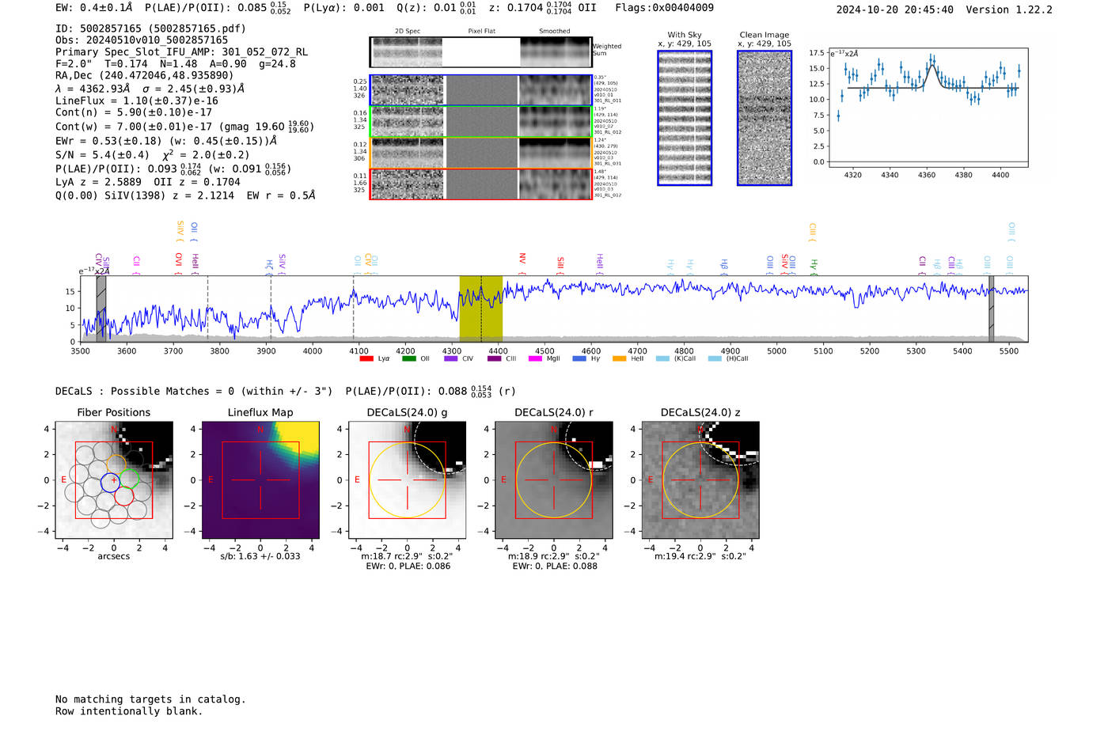
Task: Select the blue Hγ legend swatch
Action: 579,358
